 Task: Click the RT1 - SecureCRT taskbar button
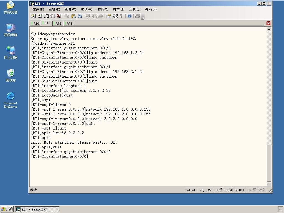coord(37,210)
